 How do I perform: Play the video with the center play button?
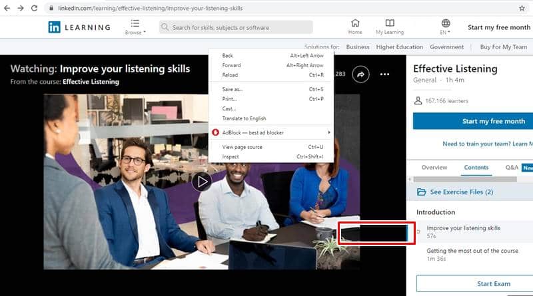(202, 182)
